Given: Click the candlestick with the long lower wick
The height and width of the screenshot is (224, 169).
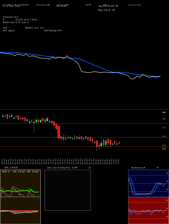Looking at the screenshot, I should [34, 126].
